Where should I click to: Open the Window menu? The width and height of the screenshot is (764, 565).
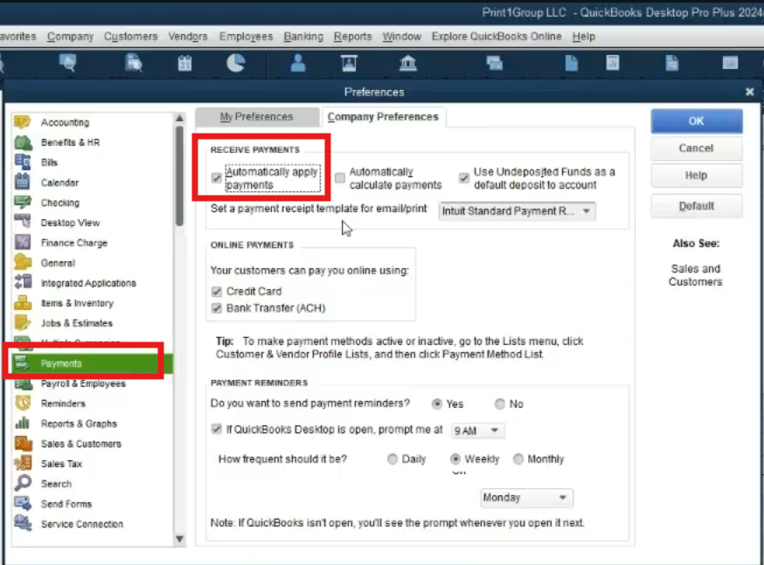(401, 37)
